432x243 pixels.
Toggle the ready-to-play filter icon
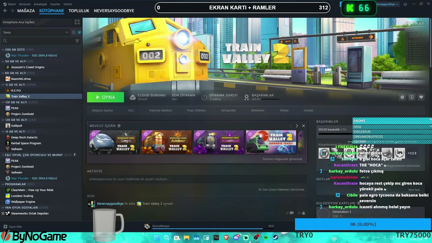tap(79, 32)
